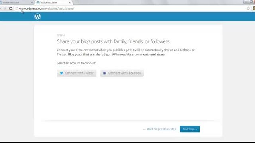
Task: Click the 'Select an account to connect' text
Action: tap(76, 63)
